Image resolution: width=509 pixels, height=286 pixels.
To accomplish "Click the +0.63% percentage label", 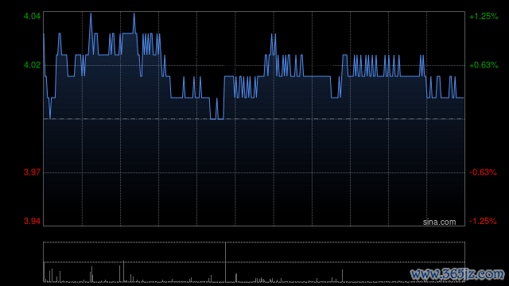I will click(x=484, y=65).
